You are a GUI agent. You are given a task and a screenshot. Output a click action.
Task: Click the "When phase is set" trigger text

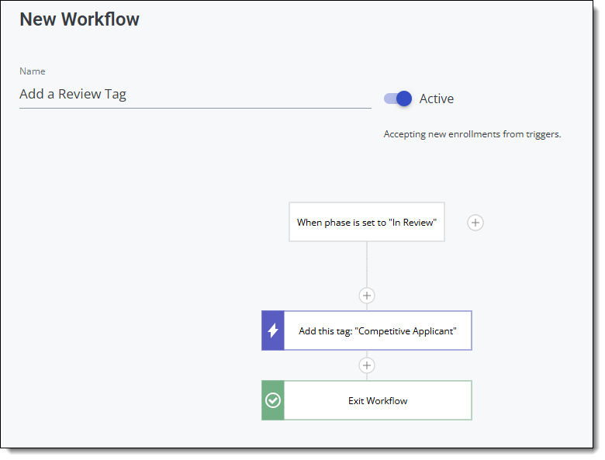click(x=367, y=223)
